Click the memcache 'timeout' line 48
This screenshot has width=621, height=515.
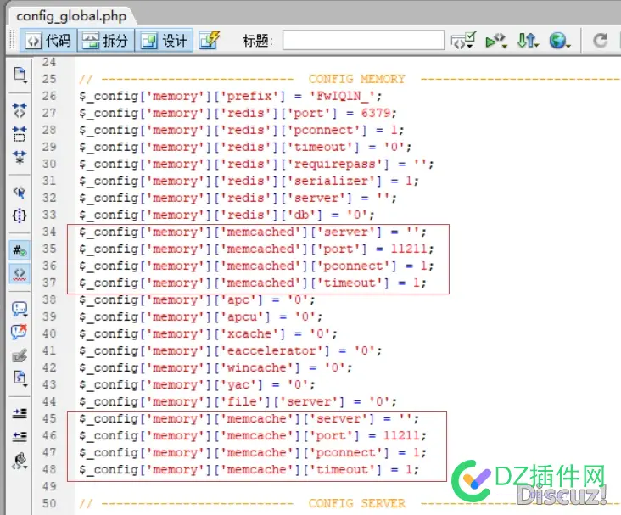(249, 470)
